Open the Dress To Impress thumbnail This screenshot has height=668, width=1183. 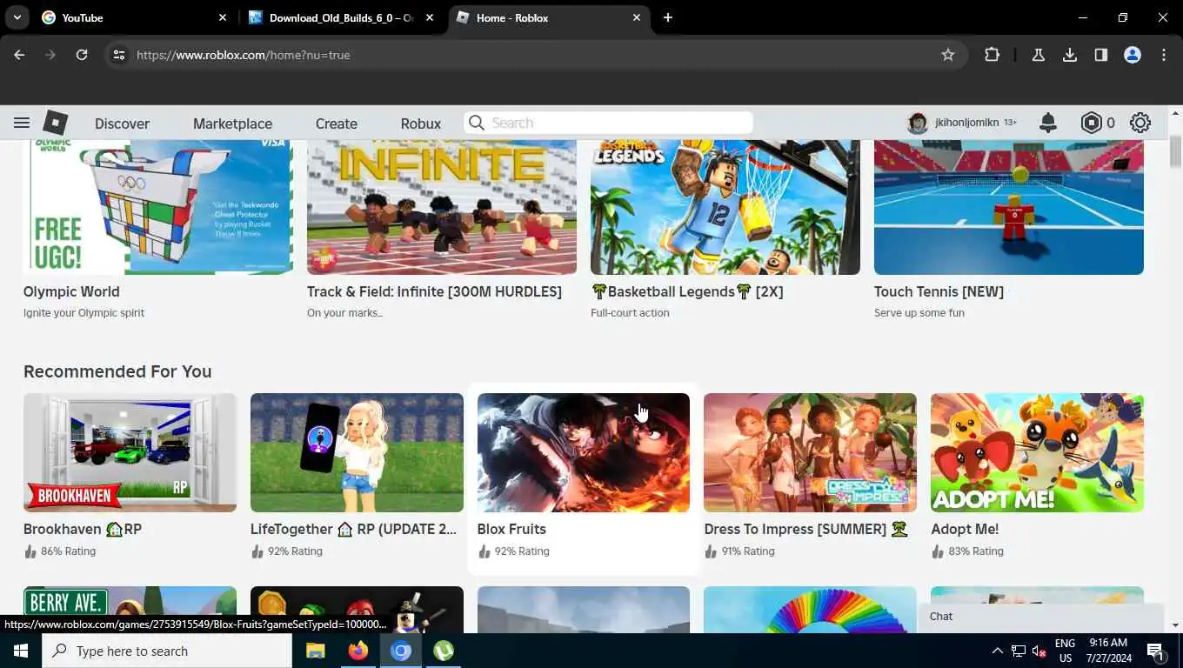tap(810, 452)
